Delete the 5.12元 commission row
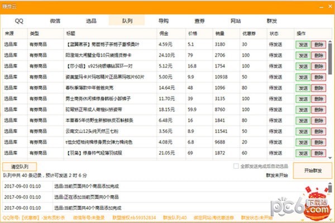Image resolution: width=335 pixels, height=223 pixels. coord(319,67)
